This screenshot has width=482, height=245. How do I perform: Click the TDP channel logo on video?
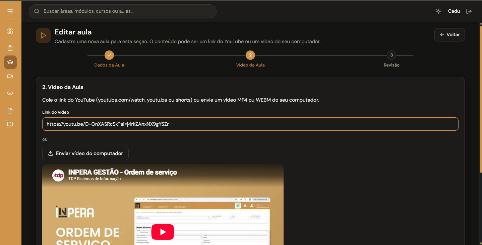(58, 175)
